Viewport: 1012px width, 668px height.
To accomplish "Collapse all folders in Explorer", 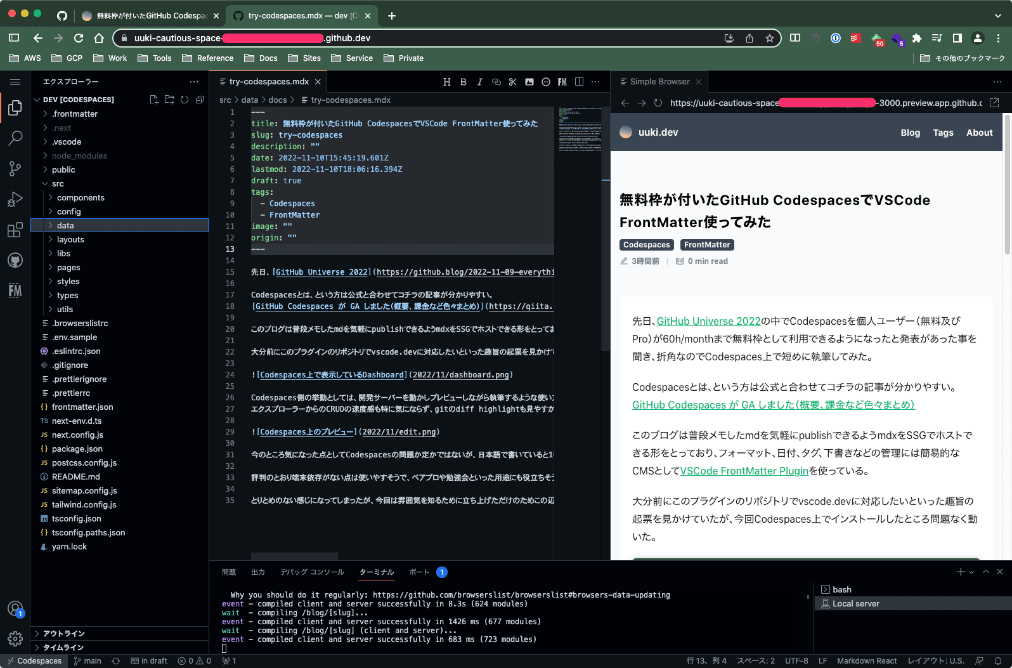I will click(200, 100).
